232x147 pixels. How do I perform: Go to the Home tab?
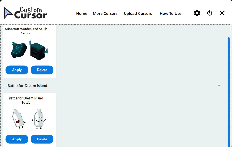click(x=81, y=13)
